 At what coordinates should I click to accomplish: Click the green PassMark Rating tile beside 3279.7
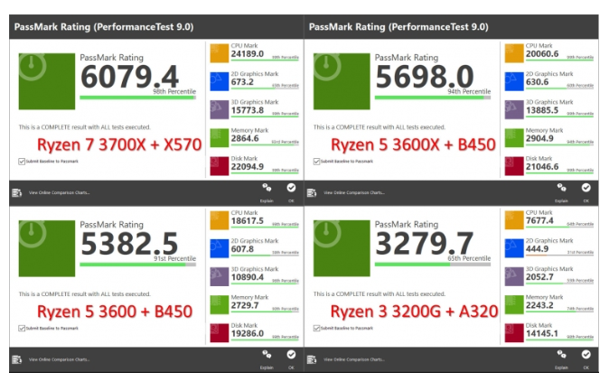(342, 248)
